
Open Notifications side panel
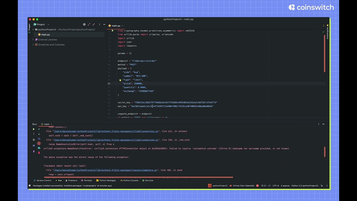coord(328,31)
